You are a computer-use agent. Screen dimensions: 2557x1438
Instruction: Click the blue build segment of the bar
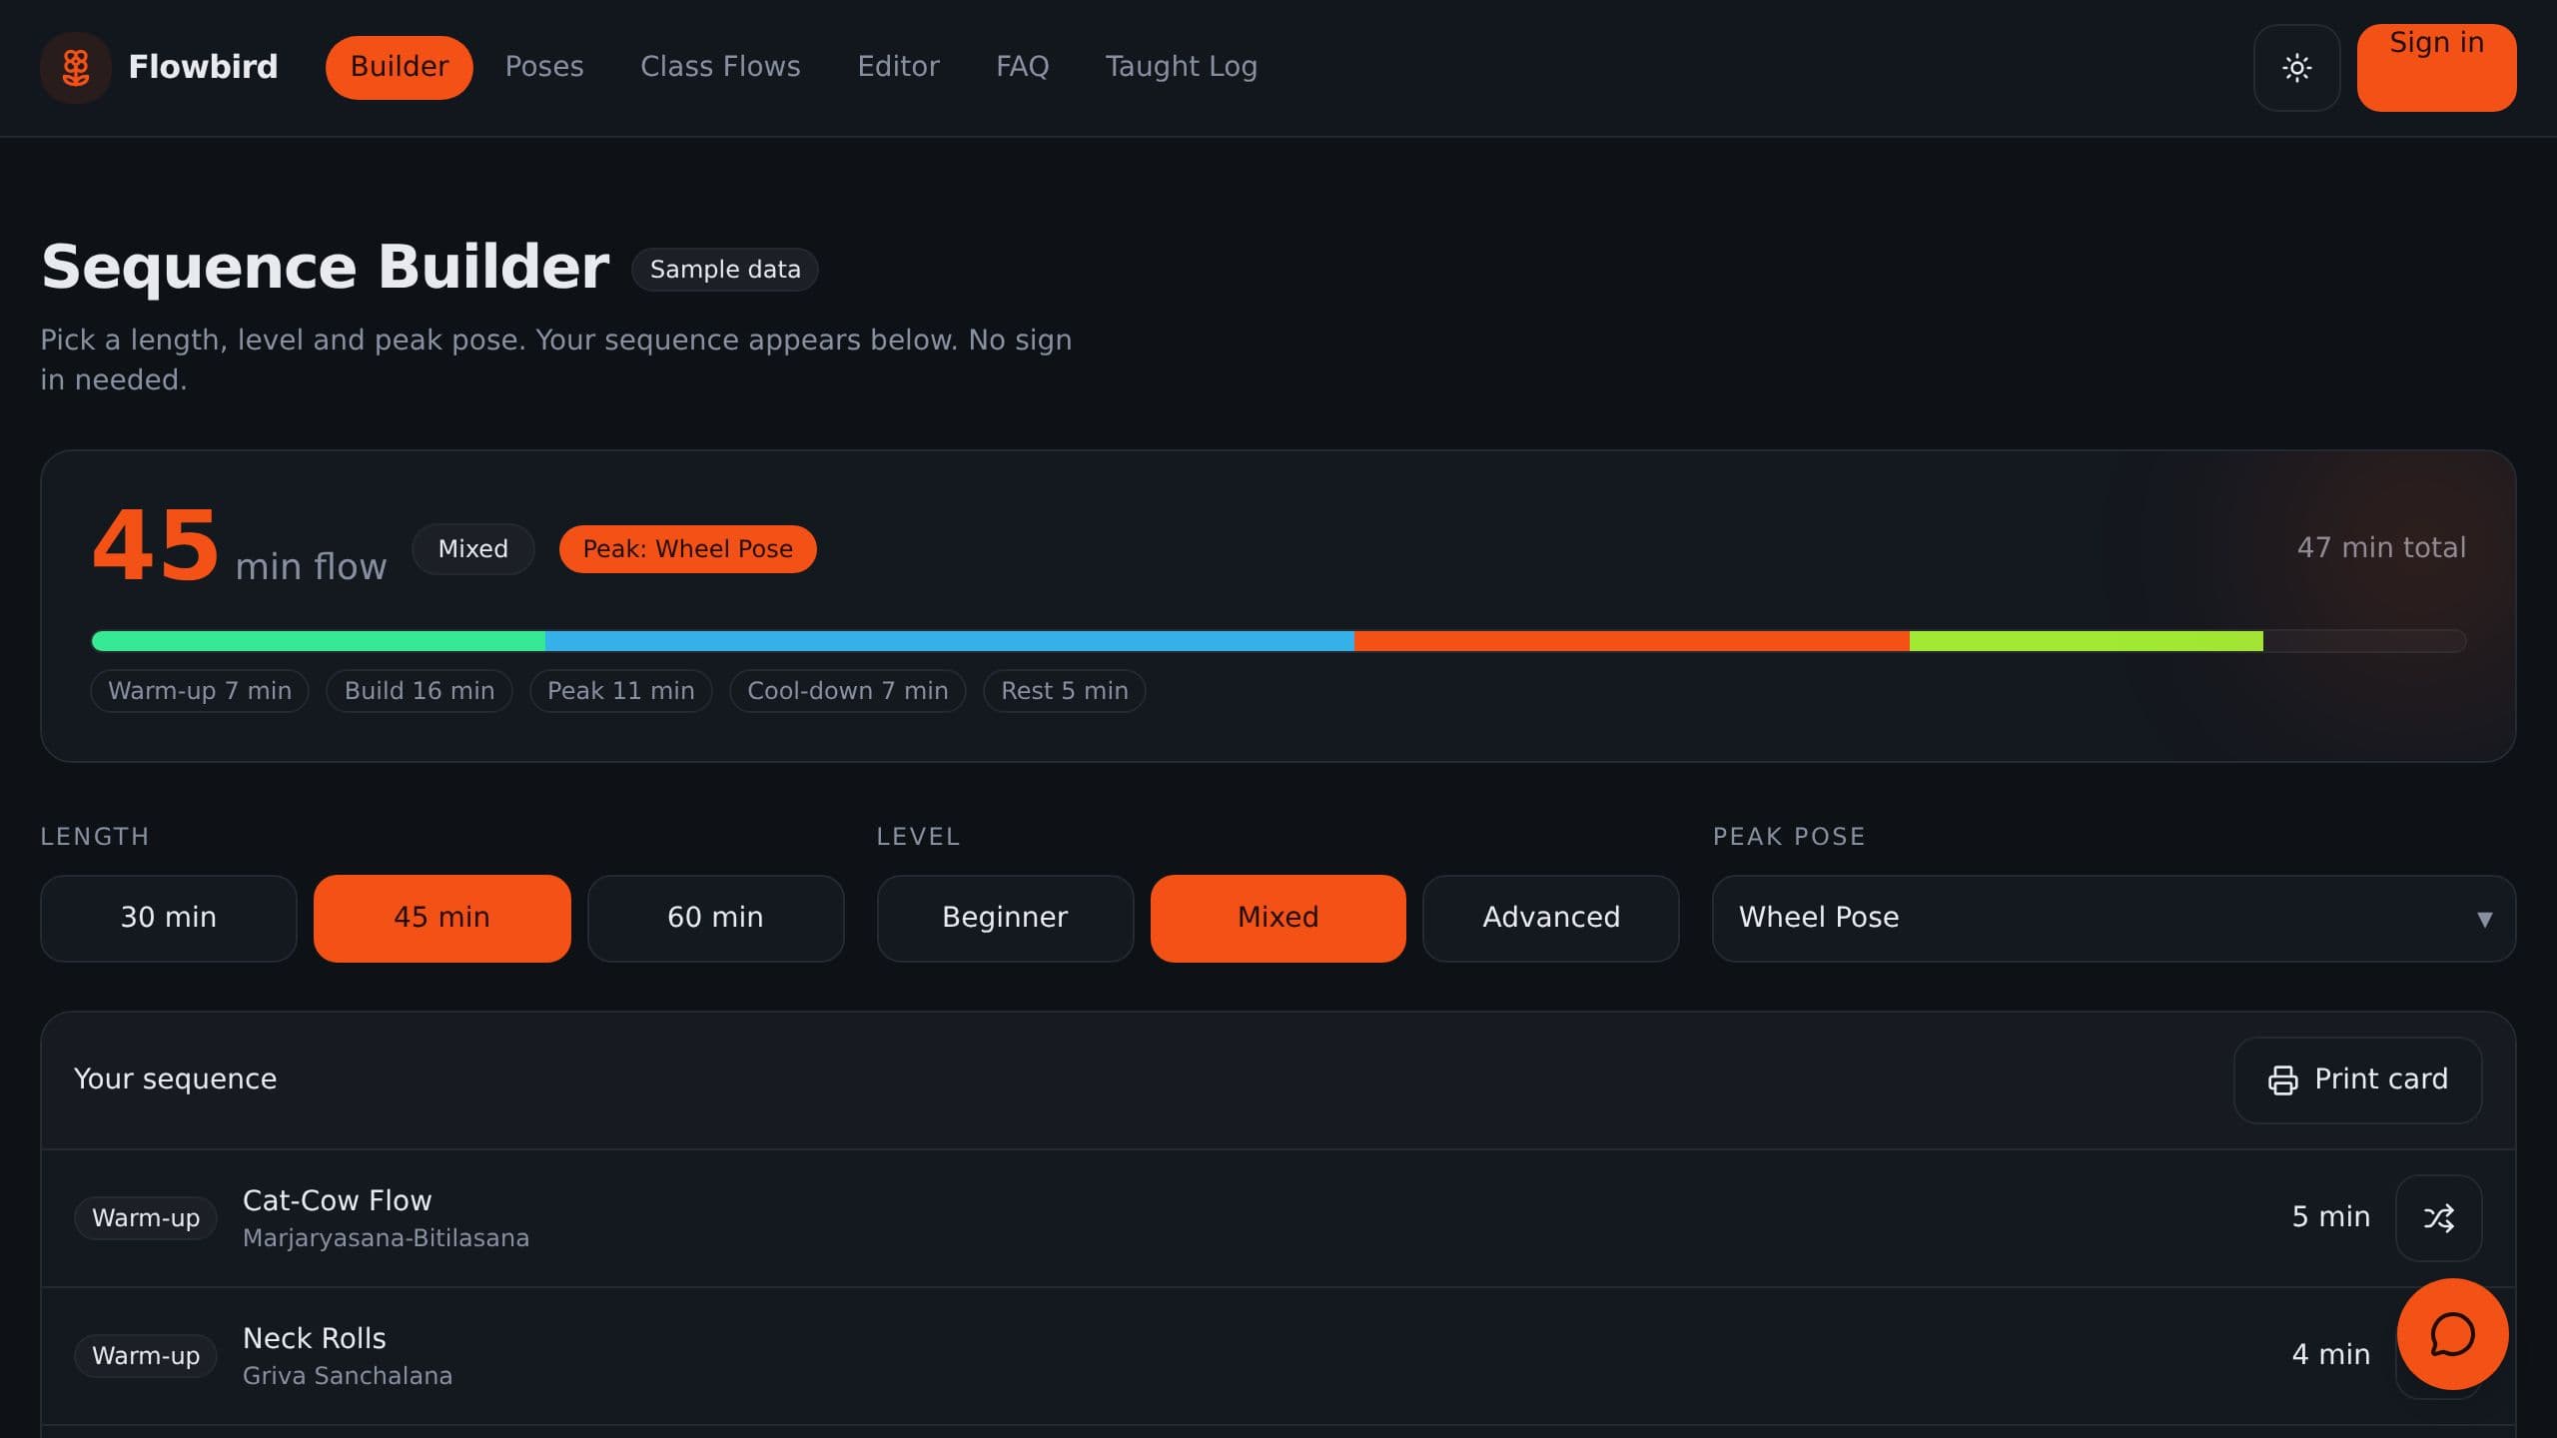point(950,641)
